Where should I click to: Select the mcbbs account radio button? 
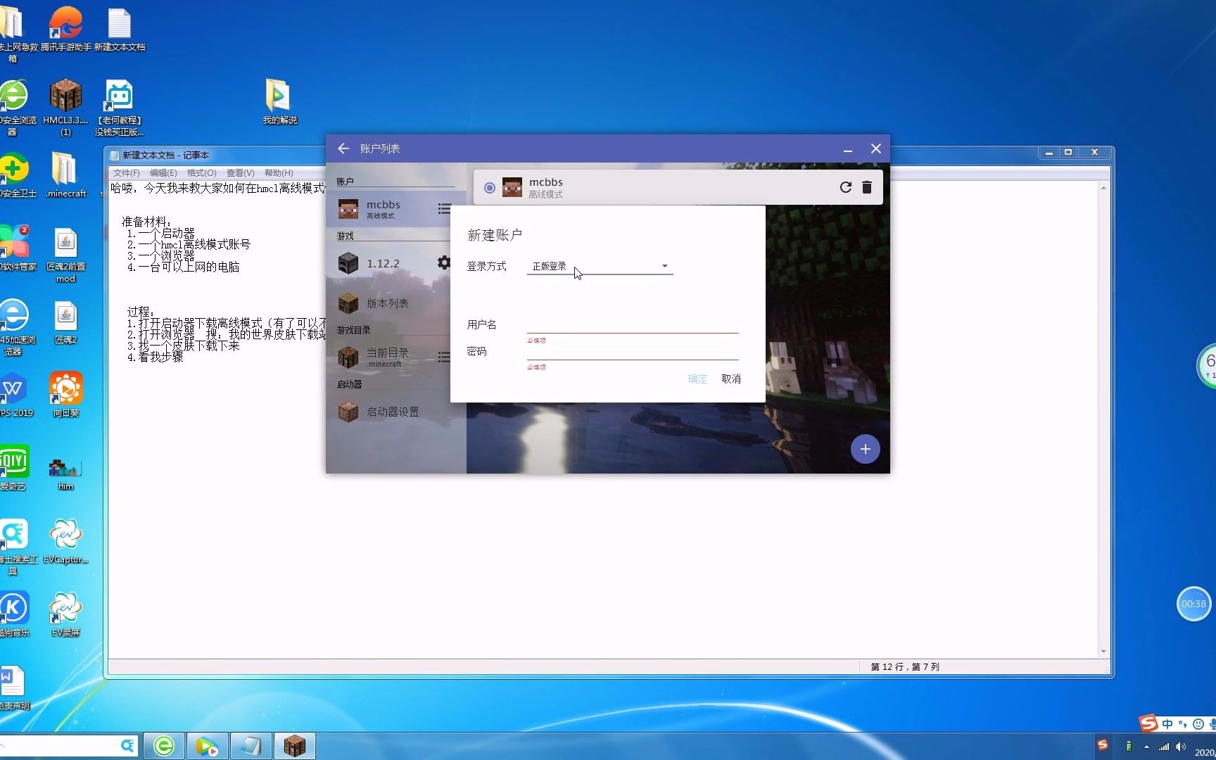coord(490,188)
